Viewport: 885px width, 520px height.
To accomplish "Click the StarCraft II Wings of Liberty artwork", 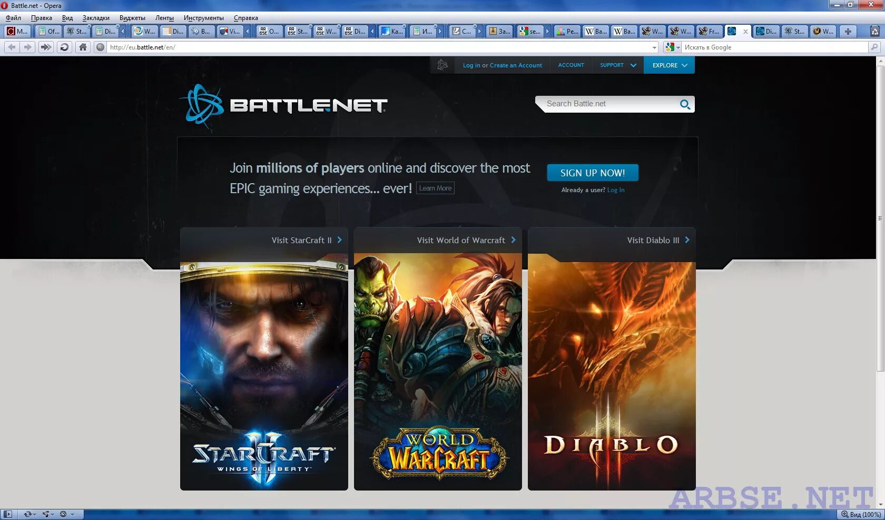I will pyautogui.click(x=264, y=372).
